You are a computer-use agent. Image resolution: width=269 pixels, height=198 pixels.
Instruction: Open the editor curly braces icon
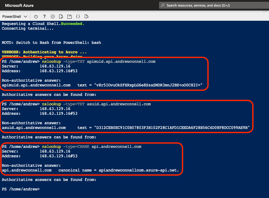pos(78,17)
